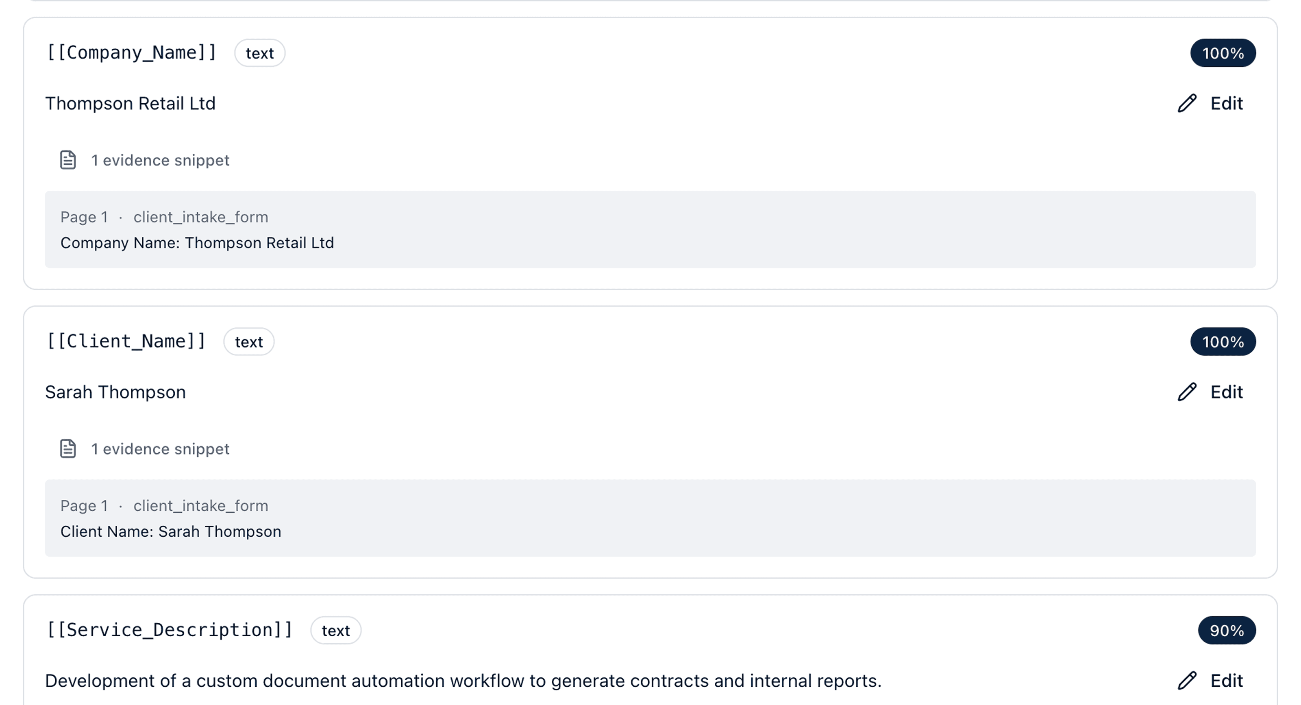Select the text type badge beside Client_Name
Viewport: 1301px width, 705px height.
(x=248, y=342)
